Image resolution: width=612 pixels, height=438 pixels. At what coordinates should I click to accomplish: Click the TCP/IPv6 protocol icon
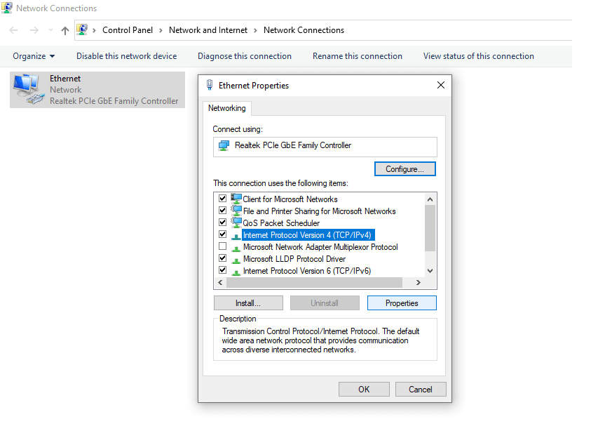236,273
